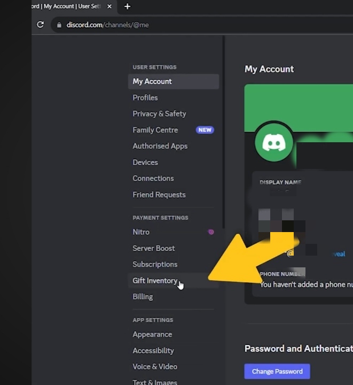Select Gift Inventory in payment settings

[x=174, y=280]
